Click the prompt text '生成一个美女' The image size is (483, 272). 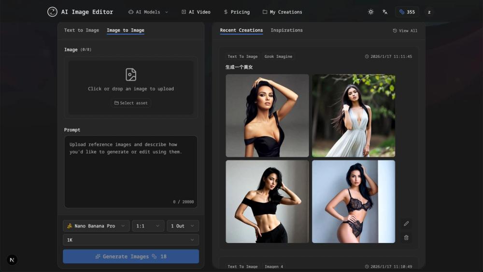[239, 67]
